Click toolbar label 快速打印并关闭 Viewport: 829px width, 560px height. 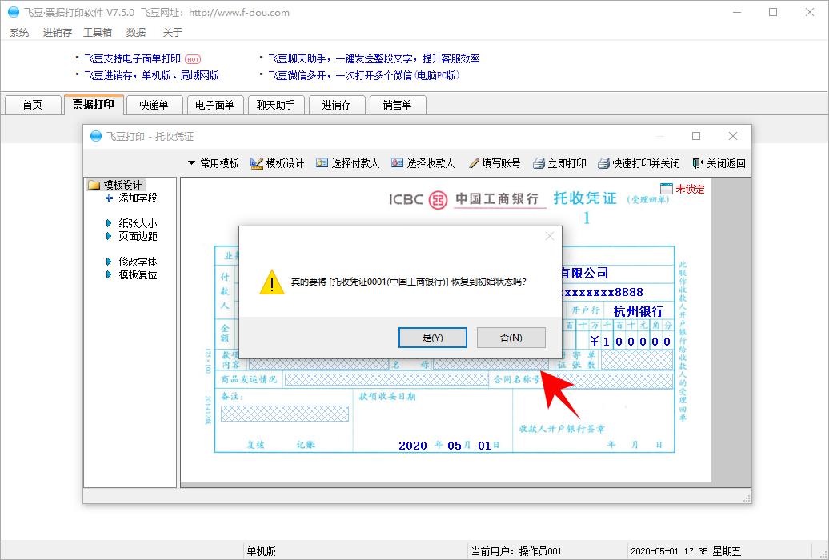tap(646, 163)
